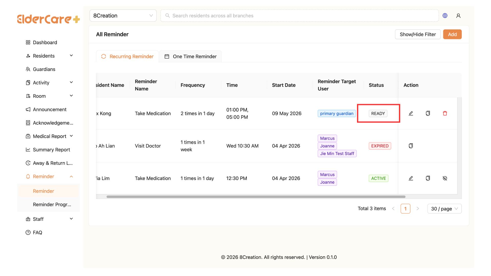
Task: Copy the Lim Take Medication reminder
Action: pyautogui.click(x=428, y=178)
